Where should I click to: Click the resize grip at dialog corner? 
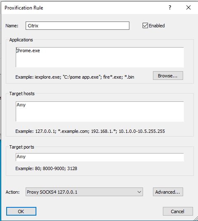(196, 219)
